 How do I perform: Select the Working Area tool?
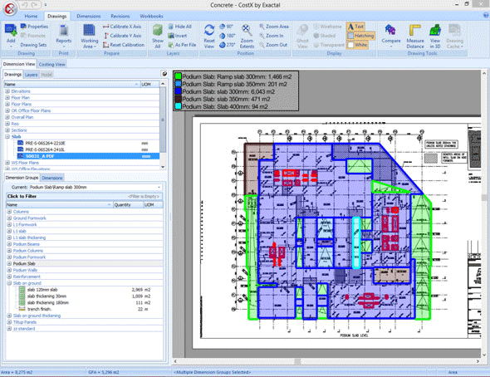click(89, 37)
